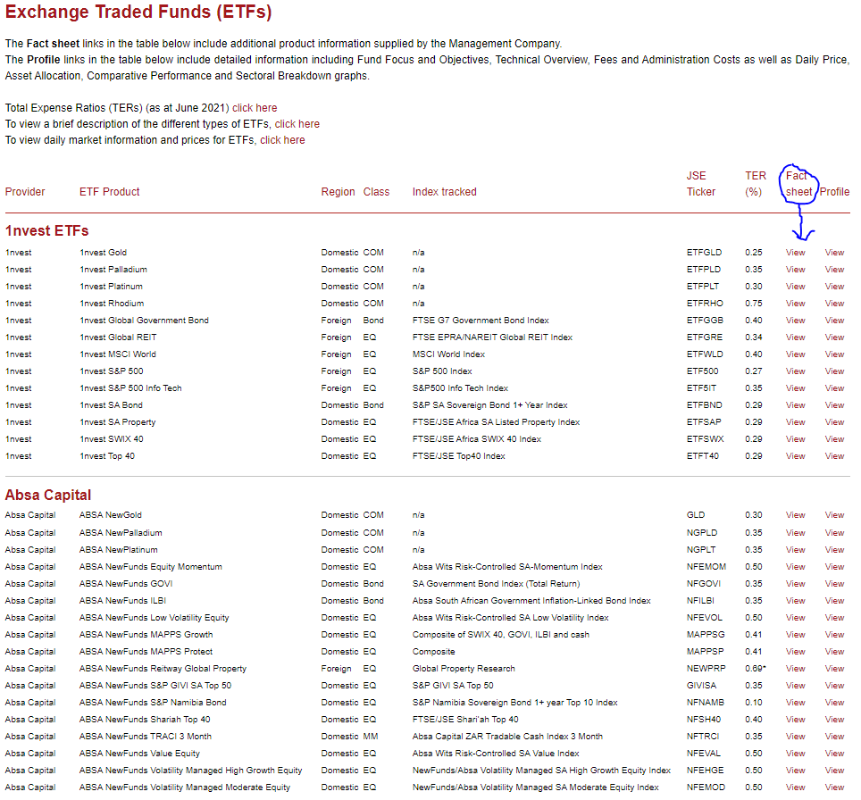Click FTSE/JSE Shari'ah Top 40 index text
The image size is (861, 800).
click(x=465, y=720)
